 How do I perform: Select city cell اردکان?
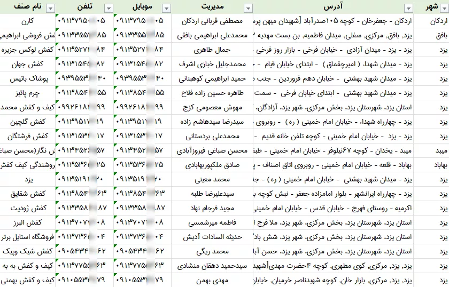pyautogui.click(x=431, y=21)
